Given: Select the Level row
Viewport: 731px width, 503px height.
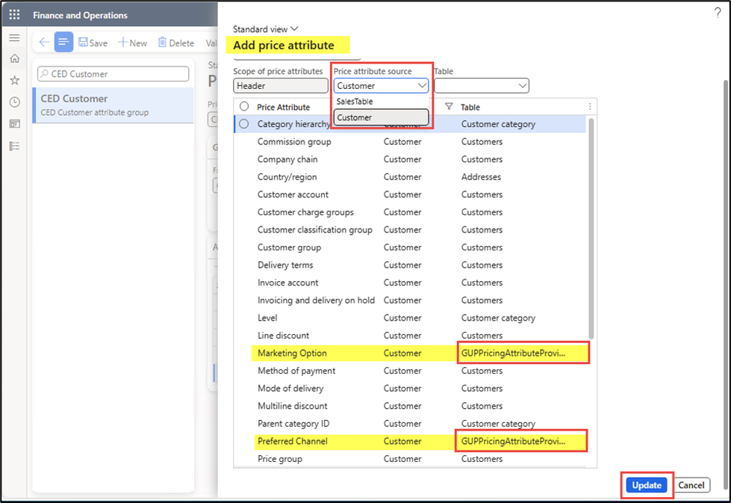Looking at the screenshot, I should point(410,318).
